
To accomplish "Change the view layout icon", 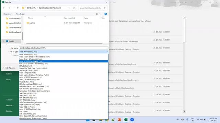I will click(x=97, y=14).
